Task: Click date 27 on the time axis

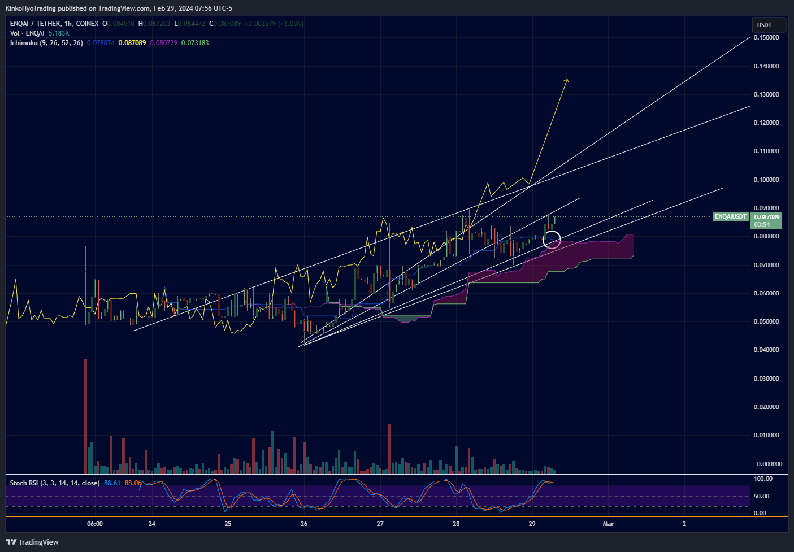Action: click(x=380, y=524)
